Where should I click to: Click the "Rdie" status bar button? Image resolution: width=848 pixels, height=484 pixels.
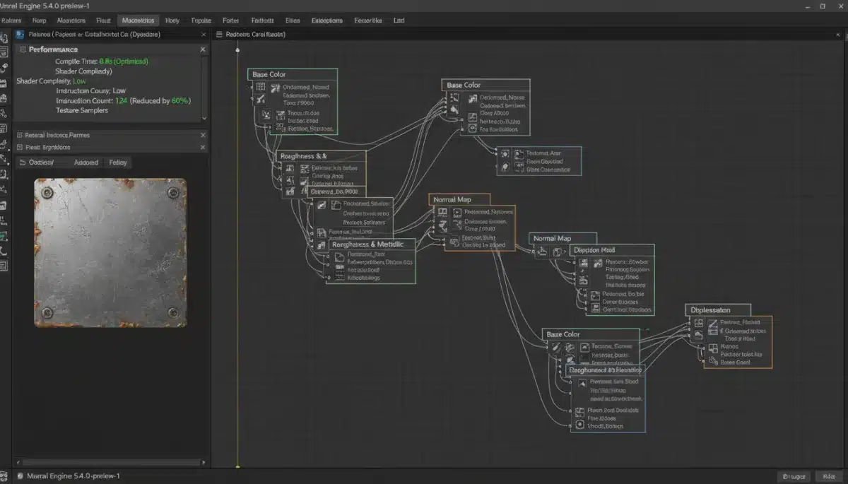(828, 477)
